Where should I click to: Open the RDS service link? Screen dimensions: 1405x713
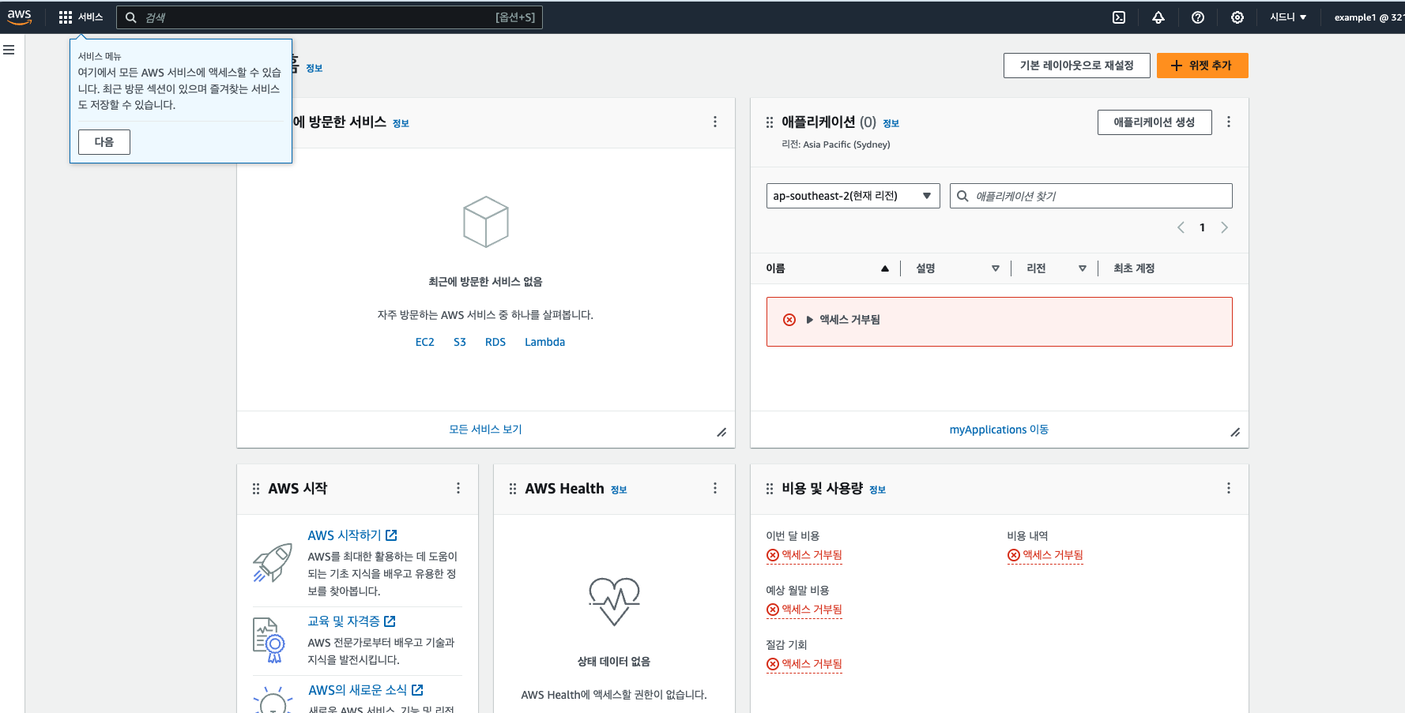(495, 342)
